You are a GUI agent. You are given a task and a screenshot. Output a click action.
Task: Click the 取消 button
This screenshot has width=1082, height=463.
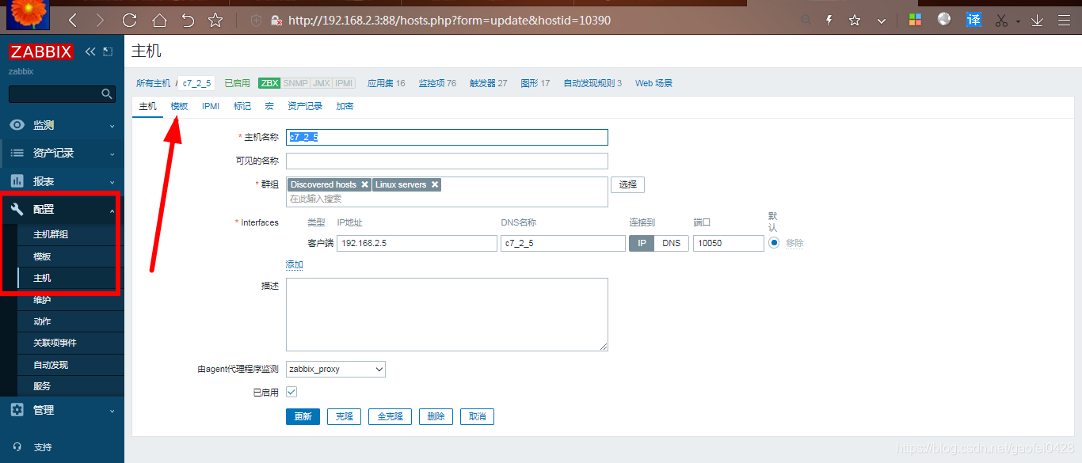coord(477,416)
